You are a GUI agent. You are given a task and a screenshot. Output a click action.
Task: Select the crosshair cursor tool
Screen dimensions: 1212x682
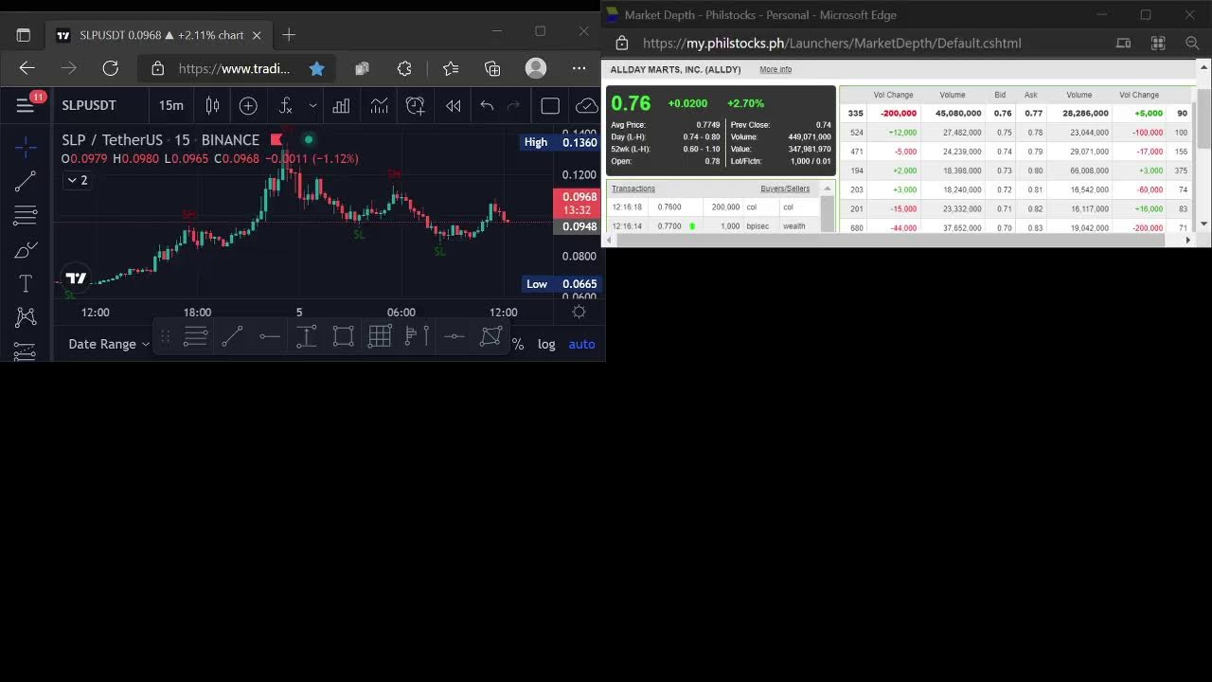[x=26, y=145]
